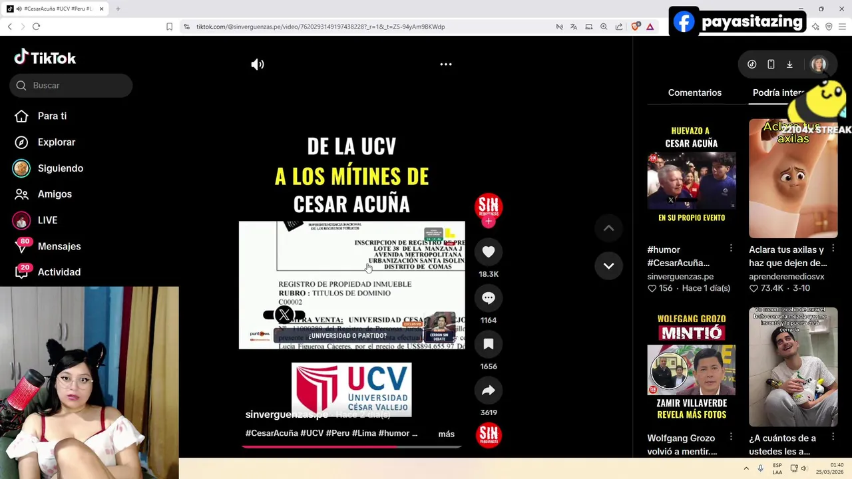Click the tiktok.com URL address bar
The image size is (852, 479).
pyautogui.click(x=320, y=27)
